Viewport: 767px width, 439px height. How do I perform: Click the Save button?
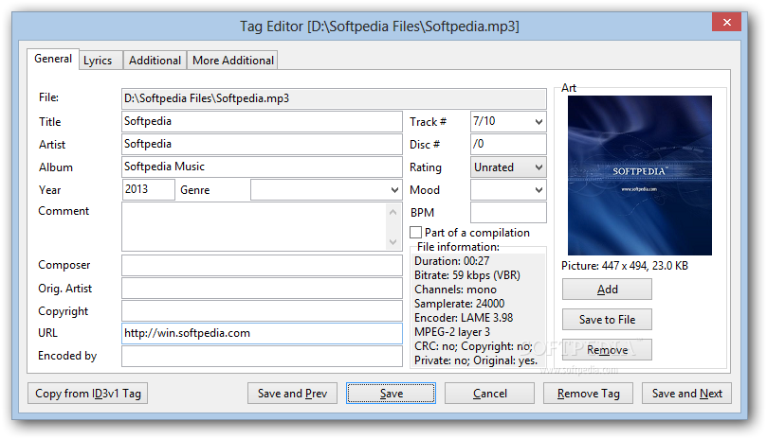tap(391, 394)
